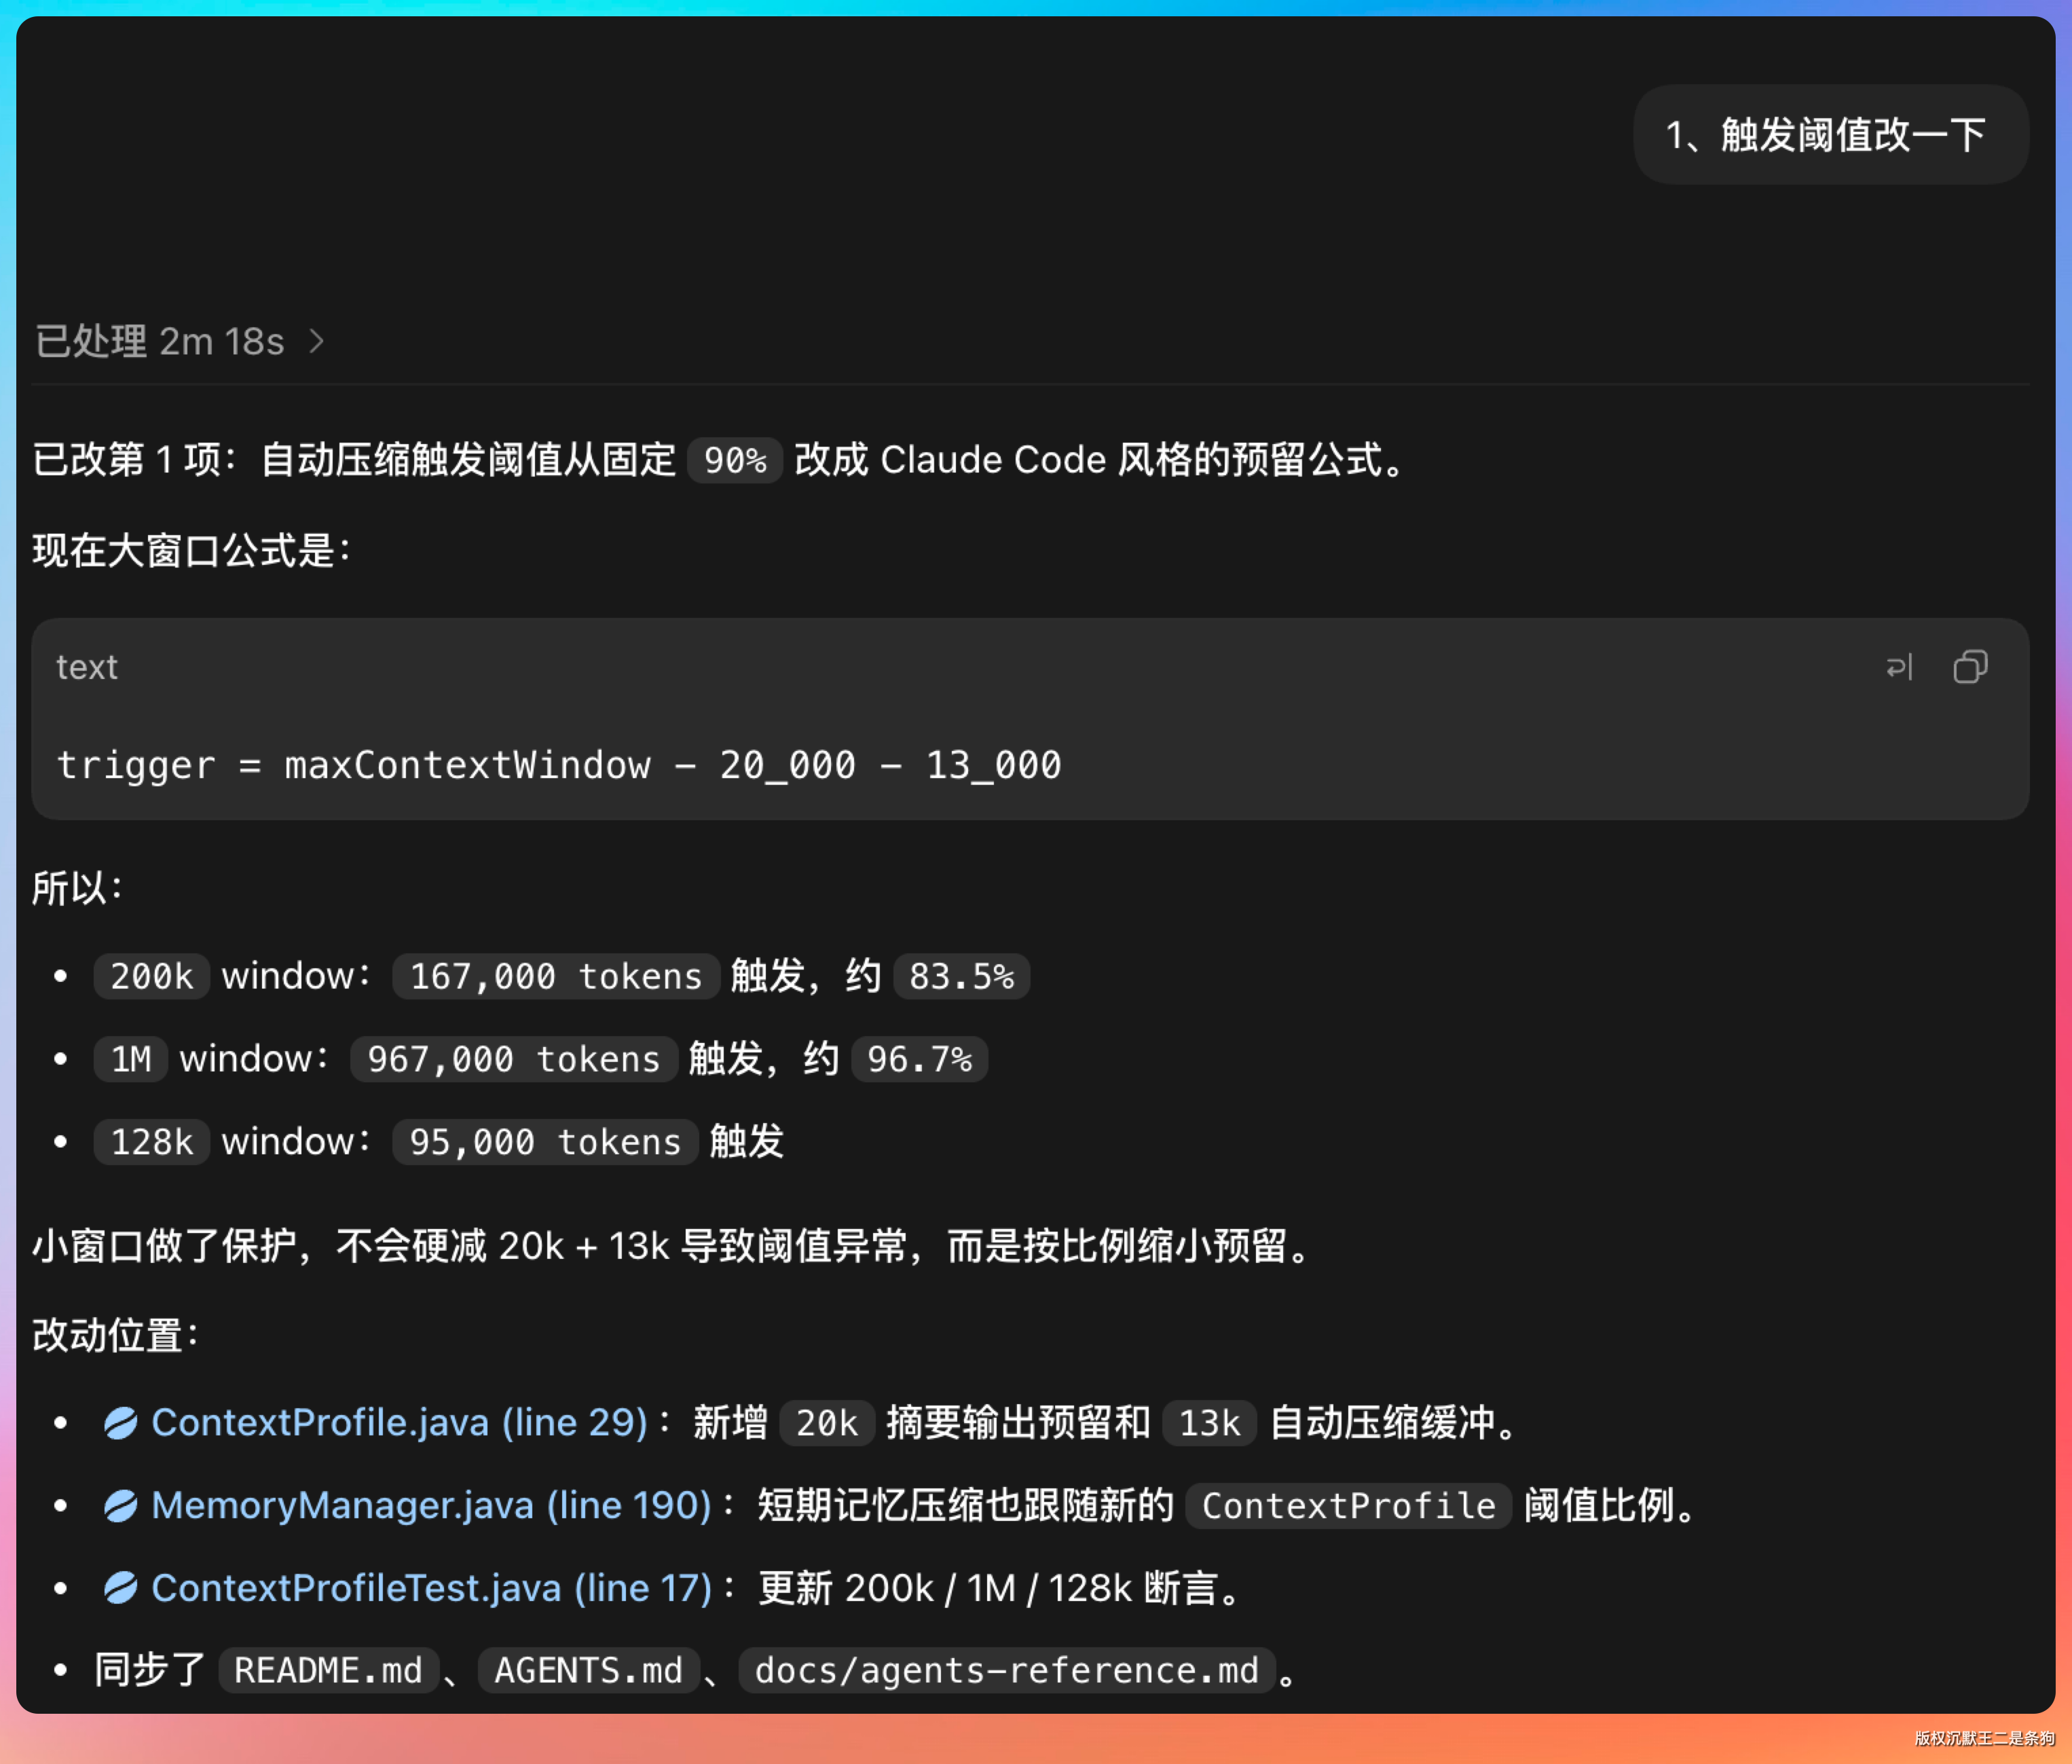Click the AGENTS.md inline code
Viewport: 2072px width, 1764px height.
click(x=588, y=1671)
